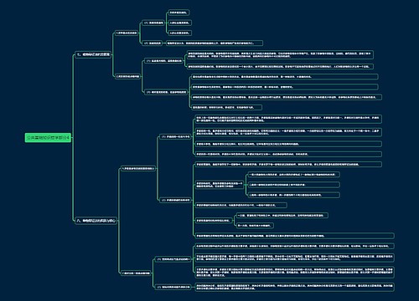
Task: Select the node with two sub-leaves under 八's (2)
Action: [214, 221]
